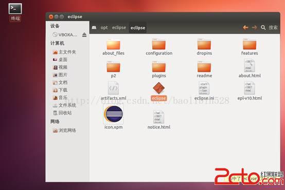The width and height of the screenshot is (285, 190).
Task: Select the eclipse executable diamond icon
Action: tap(158, 88)
